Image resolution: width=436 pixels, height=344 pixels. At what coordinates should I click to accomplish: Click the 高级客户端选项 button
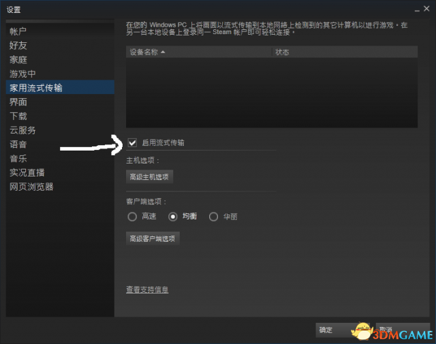pyautogui.click(x=153, y=238)
